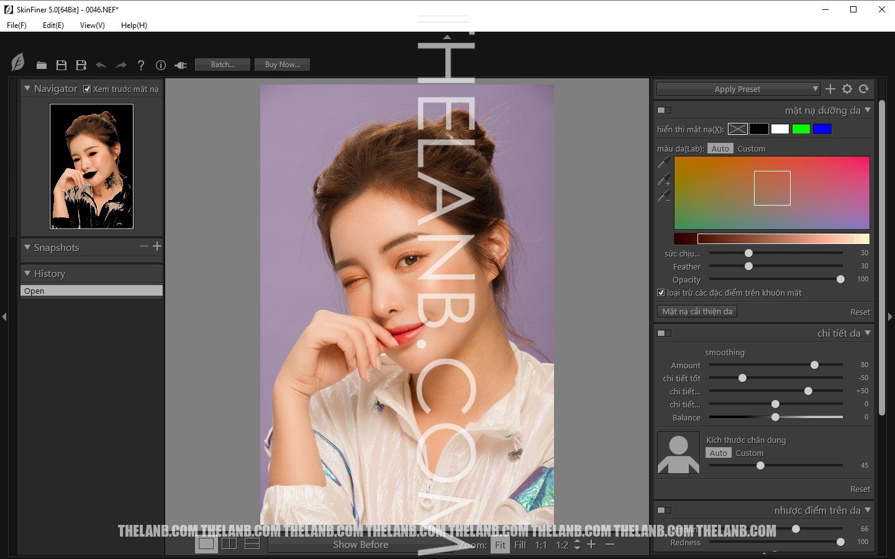
Task: Collapse the History panel
Action: [x=27, y=273]
